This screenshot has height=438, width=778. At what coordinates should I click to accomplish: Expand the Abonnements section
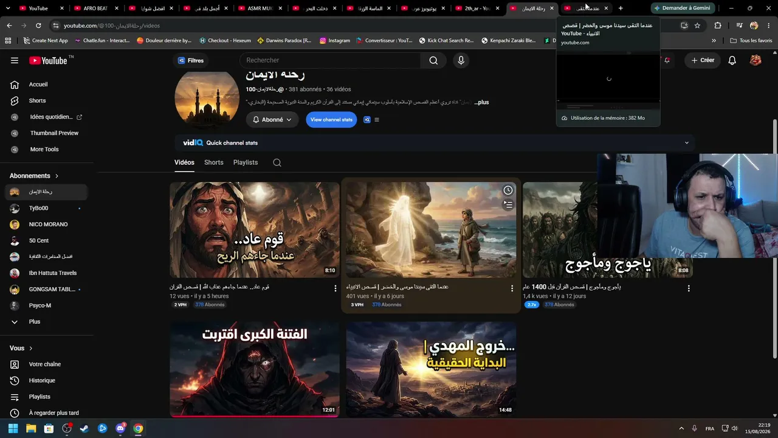(34, 176)
